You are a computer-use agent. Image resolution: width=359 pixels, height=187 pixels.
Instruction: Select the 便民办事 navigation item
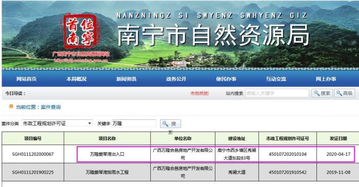pyautogui.click(x=226, y=79)
